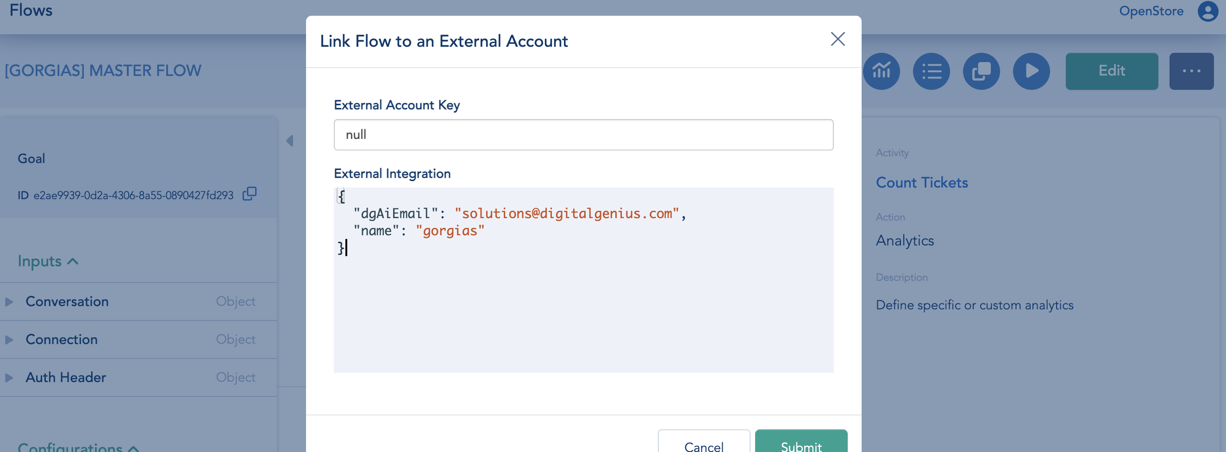Click the description text about custom analytics
The image size is (1226, 452).
coord(974,305)
